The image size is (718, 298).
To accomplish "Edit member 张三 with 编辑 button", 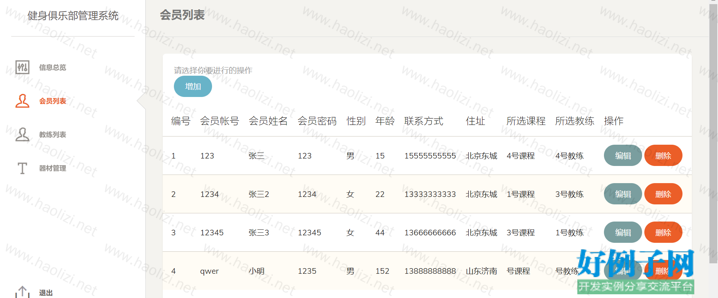I will pos(623,156).
